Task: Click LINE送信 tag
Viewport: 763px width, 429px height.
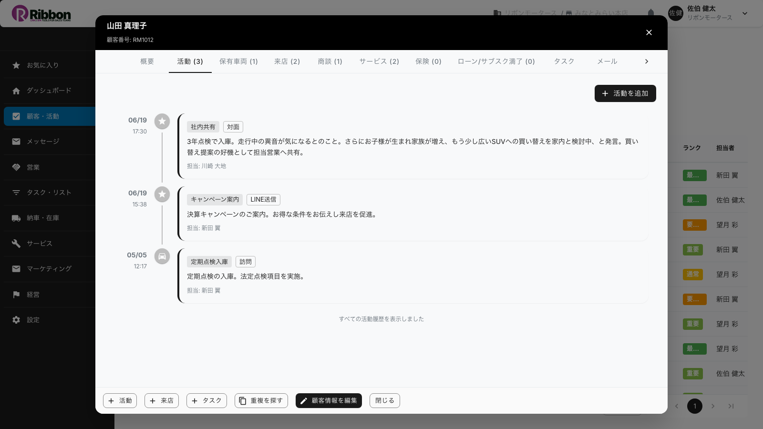Action: pos(263,200)
